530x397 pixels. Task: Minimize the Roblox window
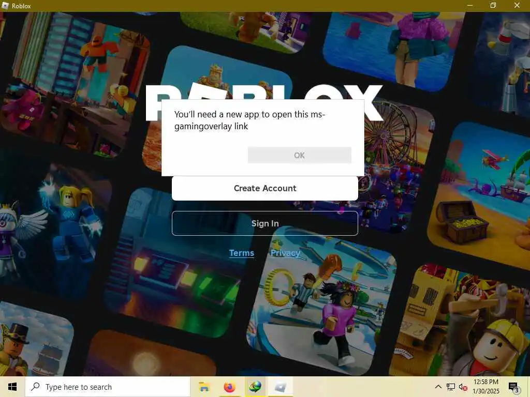click(x=470, y=6)
